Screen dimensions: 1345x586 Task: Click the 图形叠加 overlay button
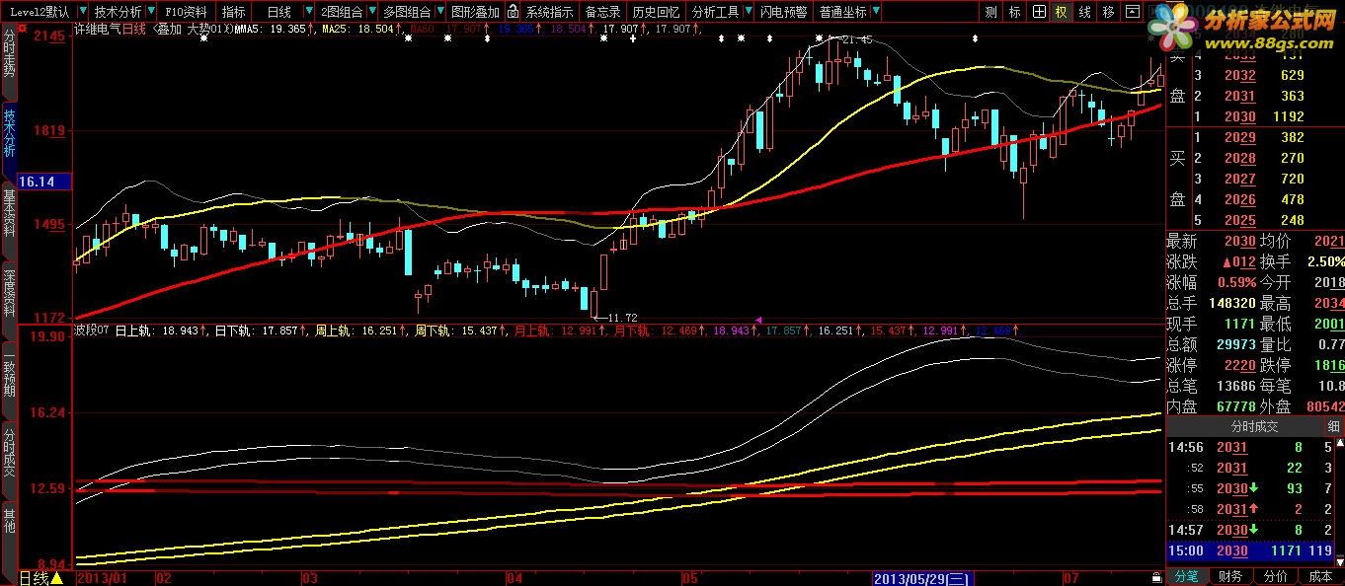[475, 12]
